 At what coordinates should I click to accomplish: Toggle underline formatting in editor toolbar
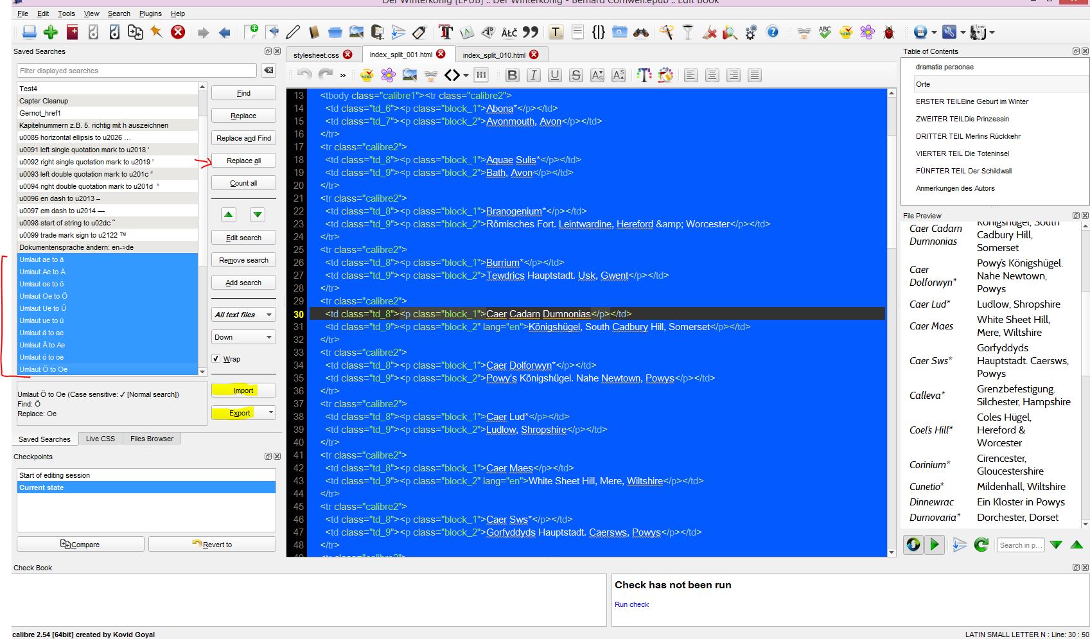pos(555,75)
